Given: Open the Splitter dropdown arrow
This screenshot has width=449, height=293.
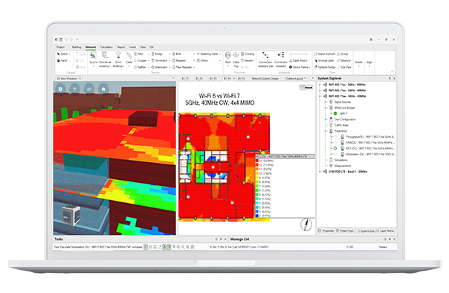Looking at the screenshot, I should [149, 67].
